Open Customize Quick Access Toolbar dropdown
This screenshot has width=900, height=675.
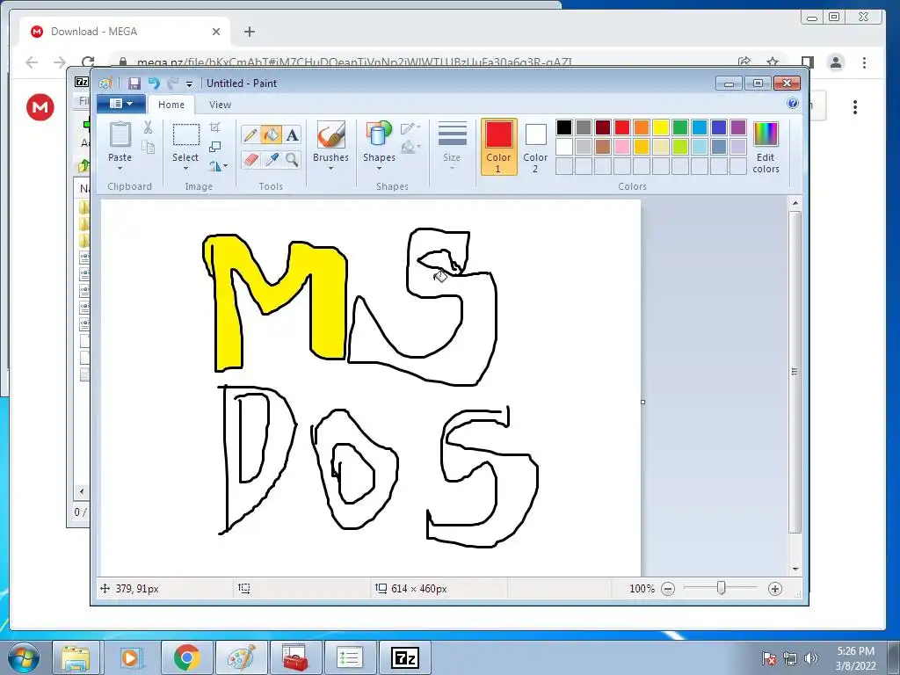pos(189,84)
